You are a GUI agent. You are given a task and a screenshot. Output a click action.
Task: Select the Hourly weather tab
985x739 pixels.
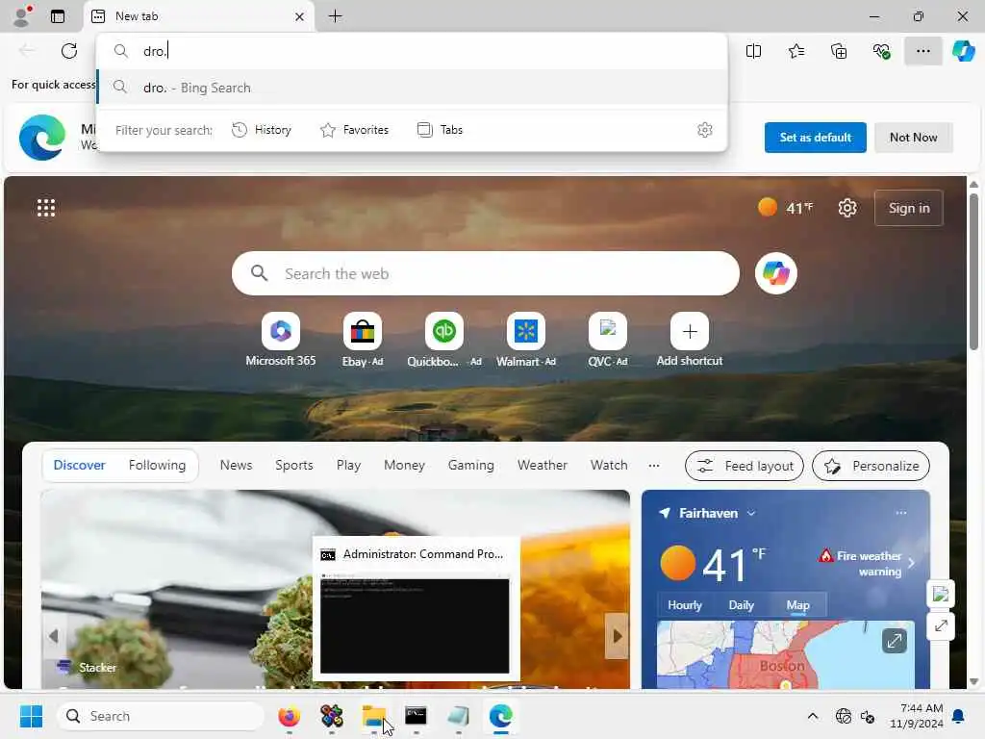pos(685,605)
